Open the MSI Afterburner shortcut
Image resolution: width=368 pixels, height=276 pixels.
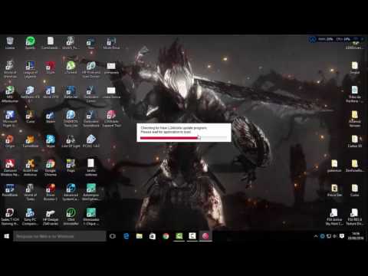pos(10,94)
